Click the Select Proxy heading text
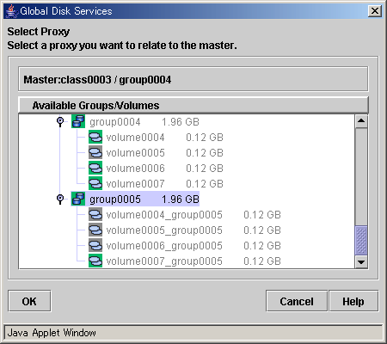 tap(39, 32)
